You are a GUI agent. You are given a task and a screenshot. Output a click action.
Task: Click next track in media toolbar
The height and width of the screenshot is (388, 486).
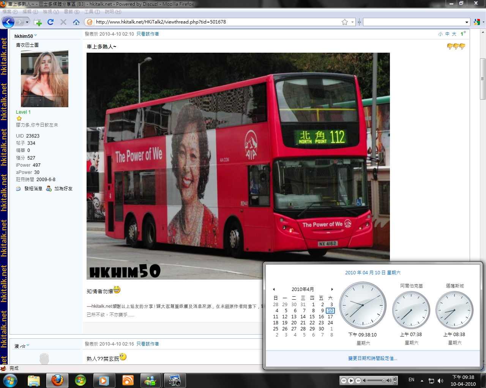tap(358, 380)
